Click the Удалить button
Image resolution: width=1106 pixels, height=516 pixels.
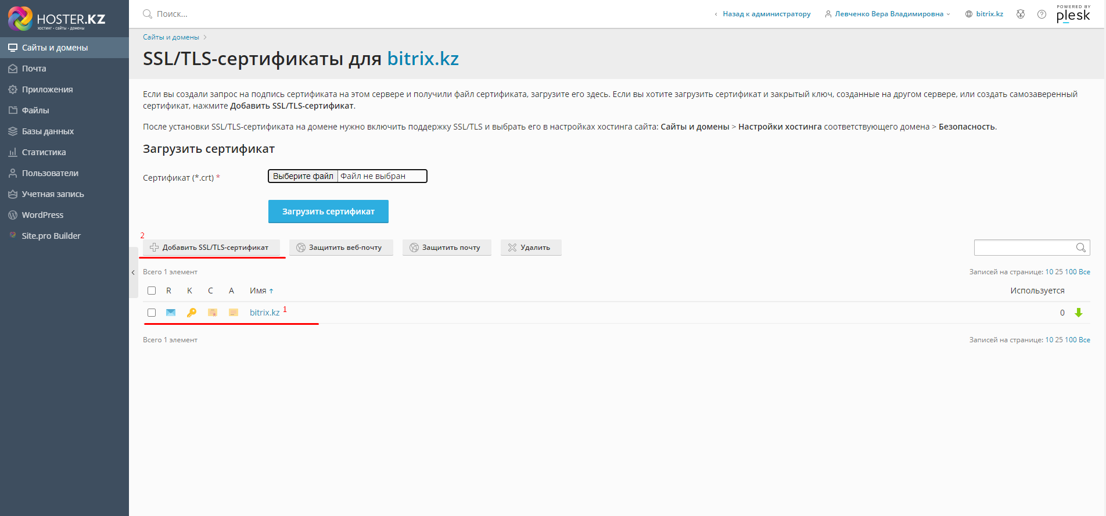[x=531, y=248]
